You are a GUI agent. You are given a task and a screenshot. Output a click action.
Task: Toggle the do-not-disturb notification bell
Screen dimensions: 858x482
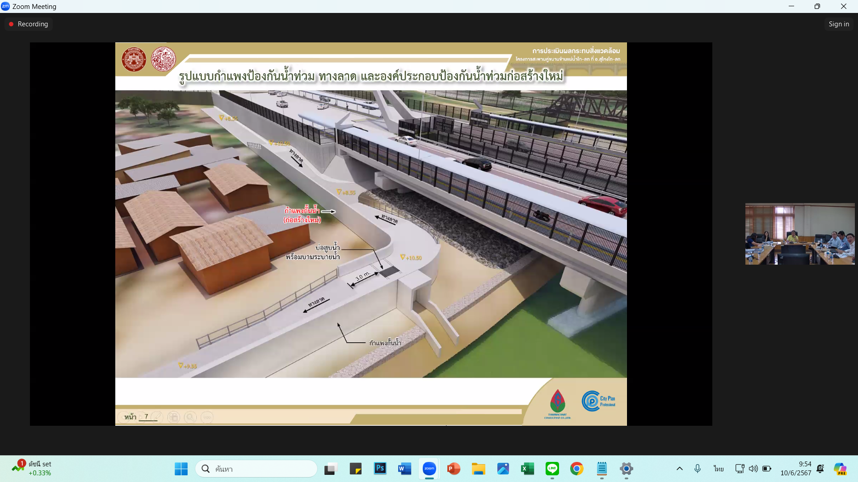point(820,469)
